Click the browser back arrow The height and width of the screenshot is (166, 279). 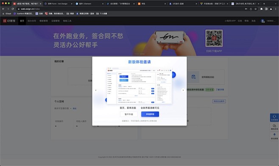coord(3,9)
